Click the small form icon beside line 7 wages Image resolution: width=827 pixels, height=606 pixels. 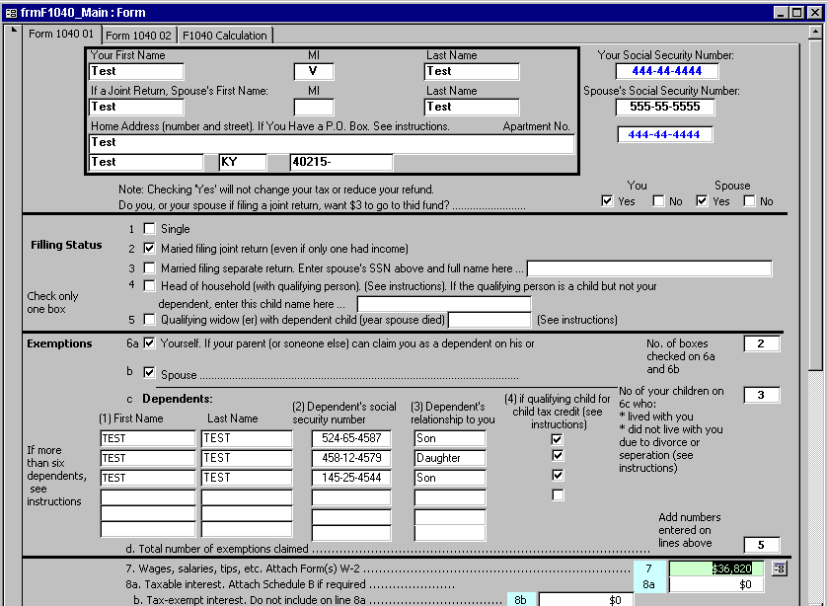[x=779, y=568]
